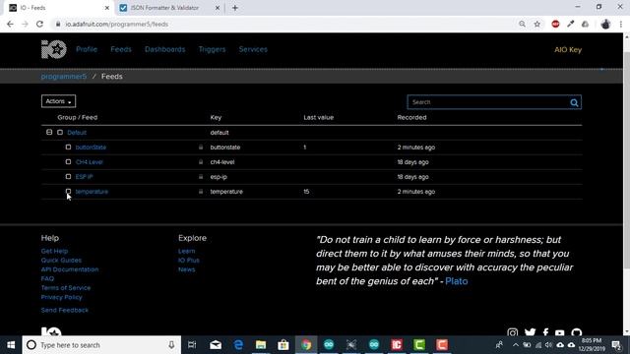Open the Actions dropdown
The image size is (630, 354).
[x=58, y=101]
